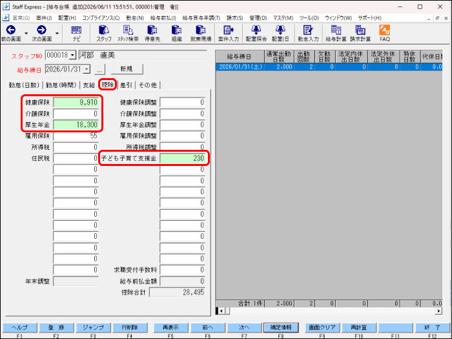
Task: Open the 請求(S) menu
Action: click(x=234, y=18)
